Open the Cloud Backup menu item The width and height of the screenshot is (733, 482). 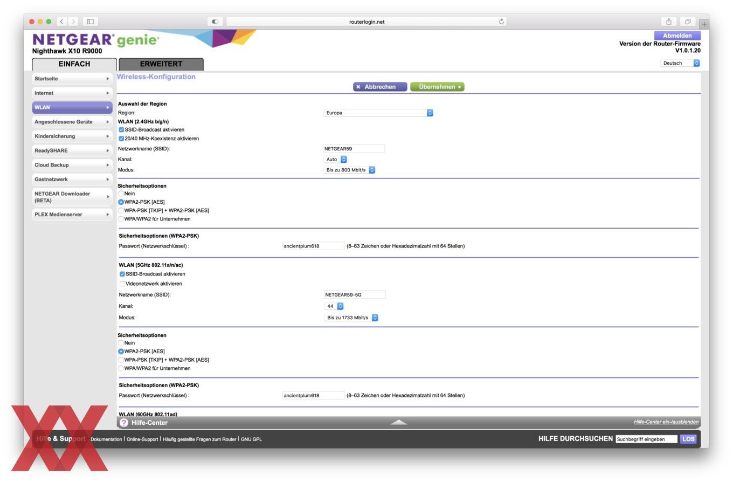coord(72,165)
